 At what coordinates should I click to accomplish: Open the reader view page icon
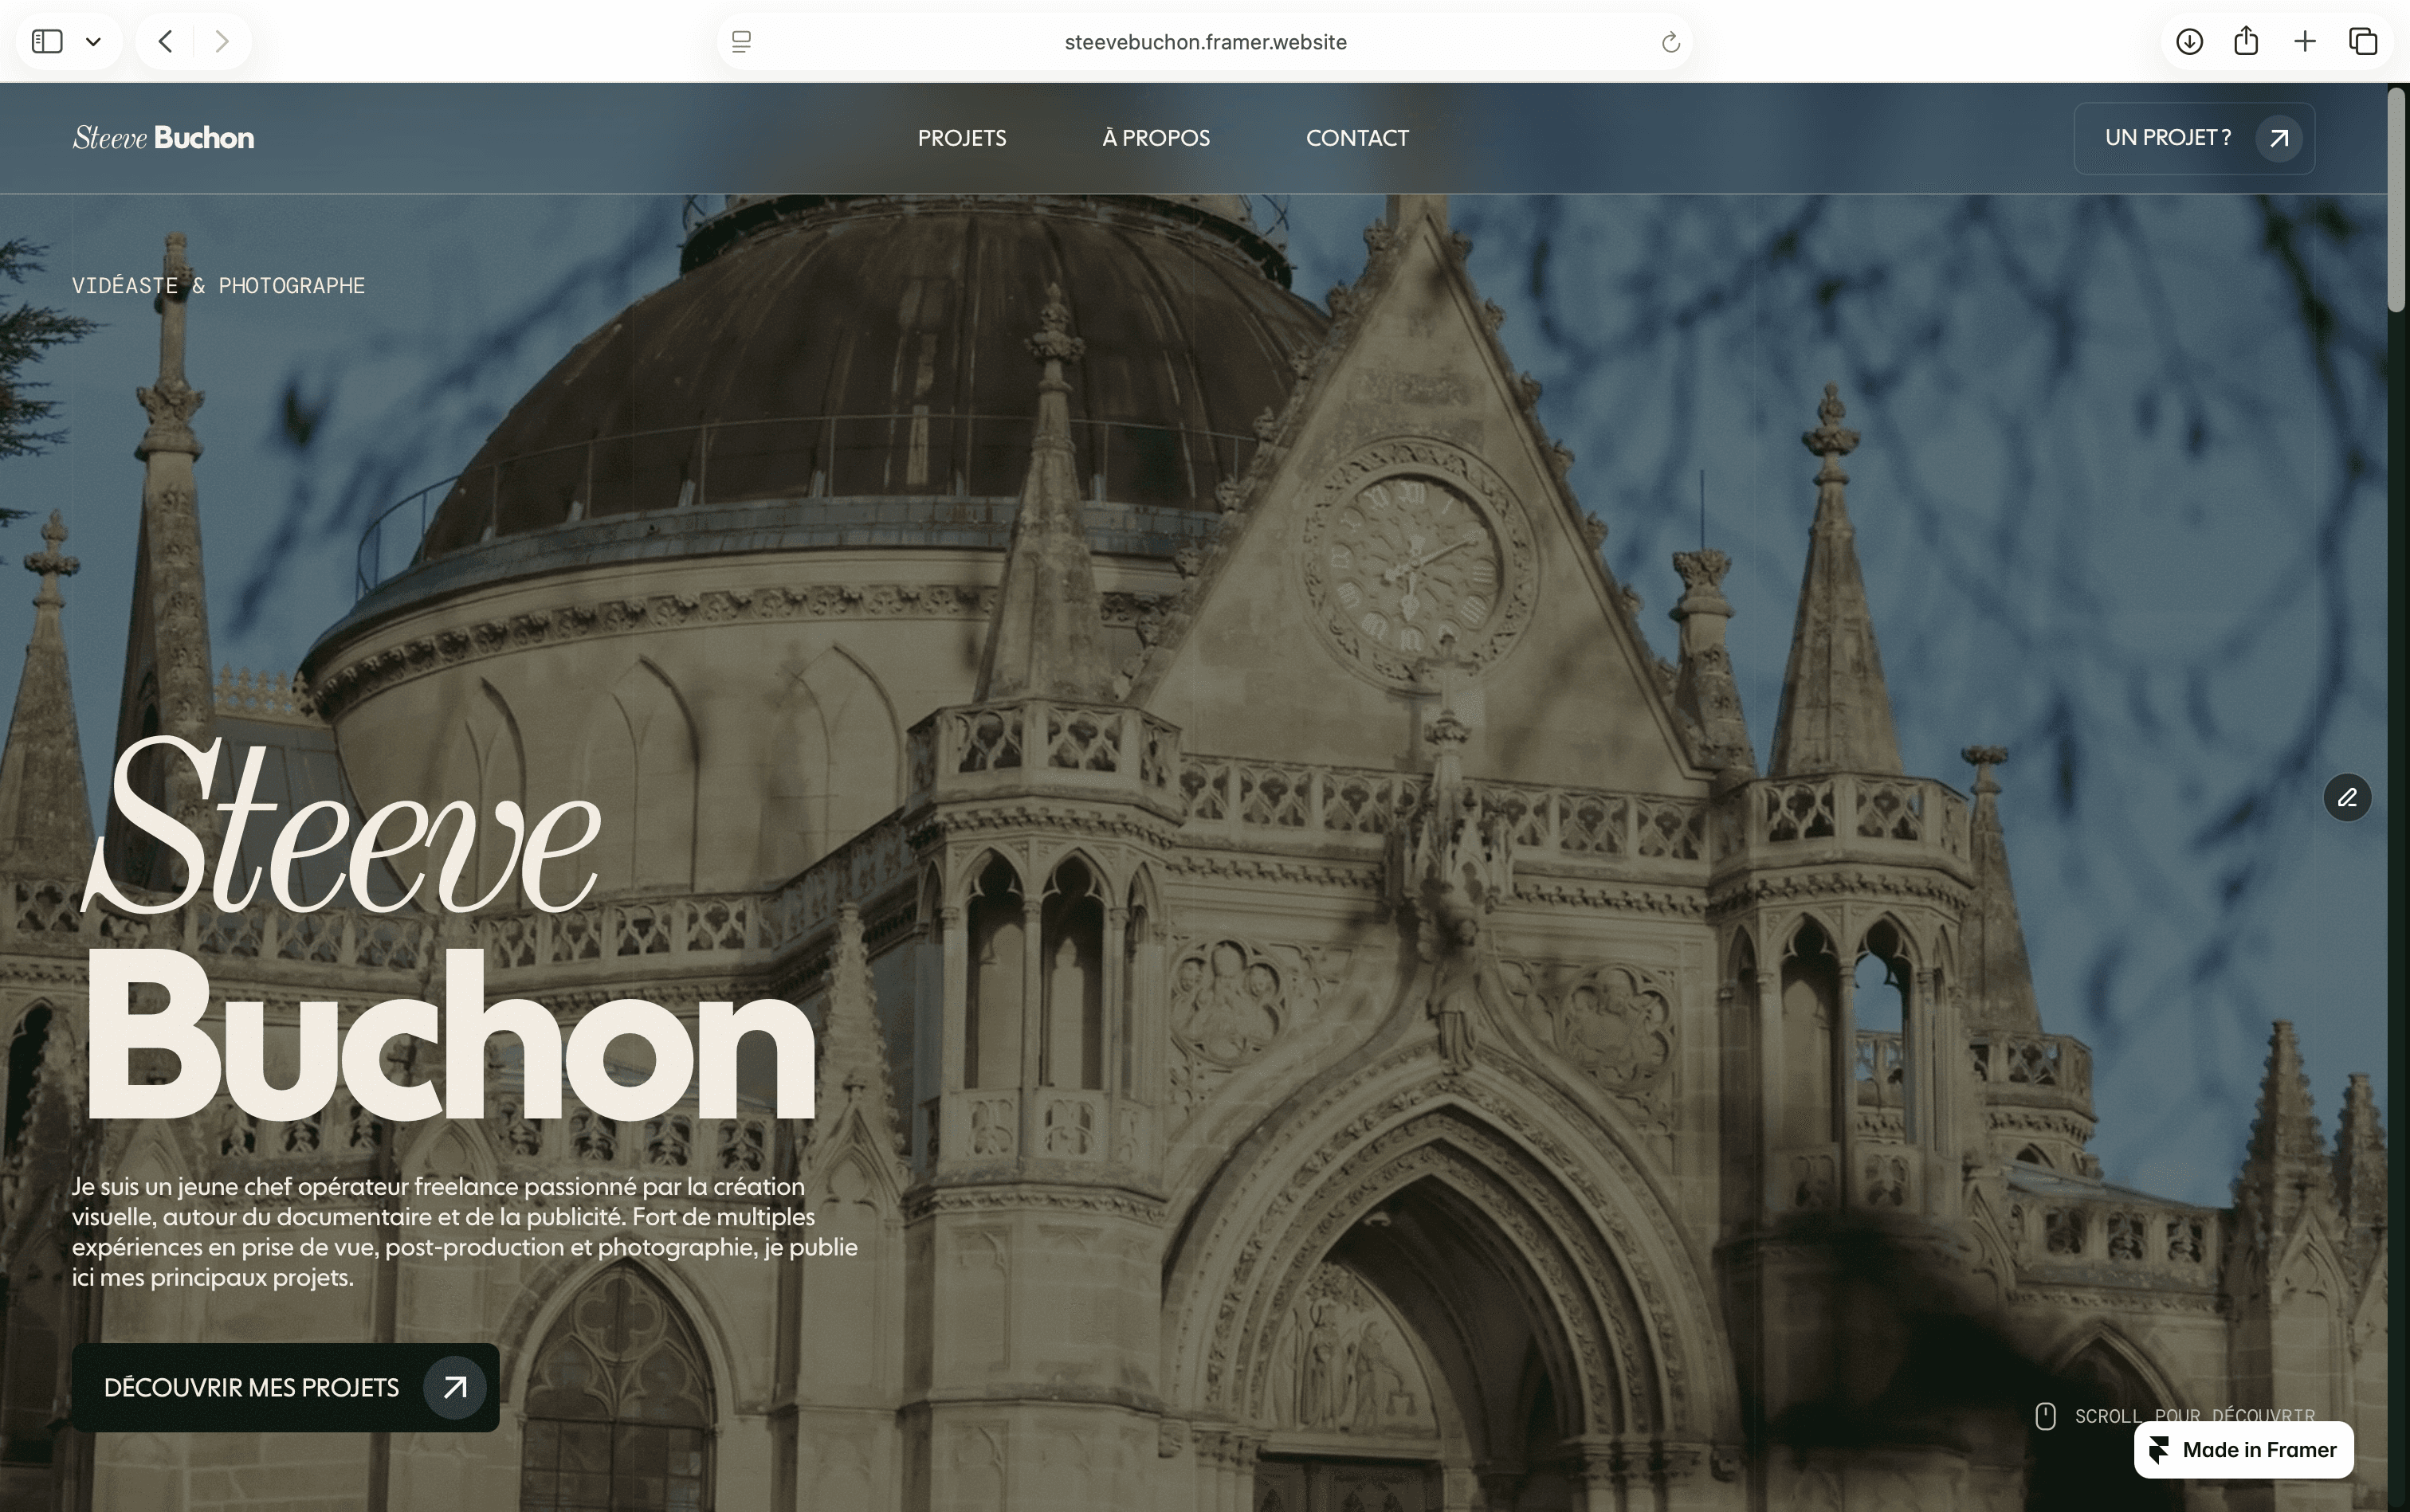coord(741,41)
